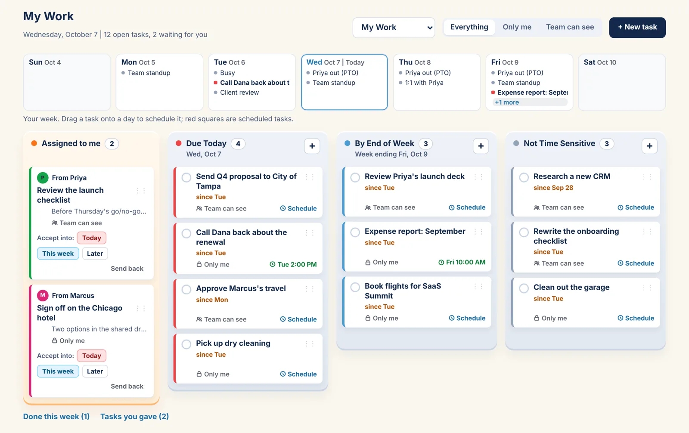Viewport: 689px width, 433px height.
Task: Add a task to Not Time Sensitive
Action: pyautogui.click(x=650, y=146)
